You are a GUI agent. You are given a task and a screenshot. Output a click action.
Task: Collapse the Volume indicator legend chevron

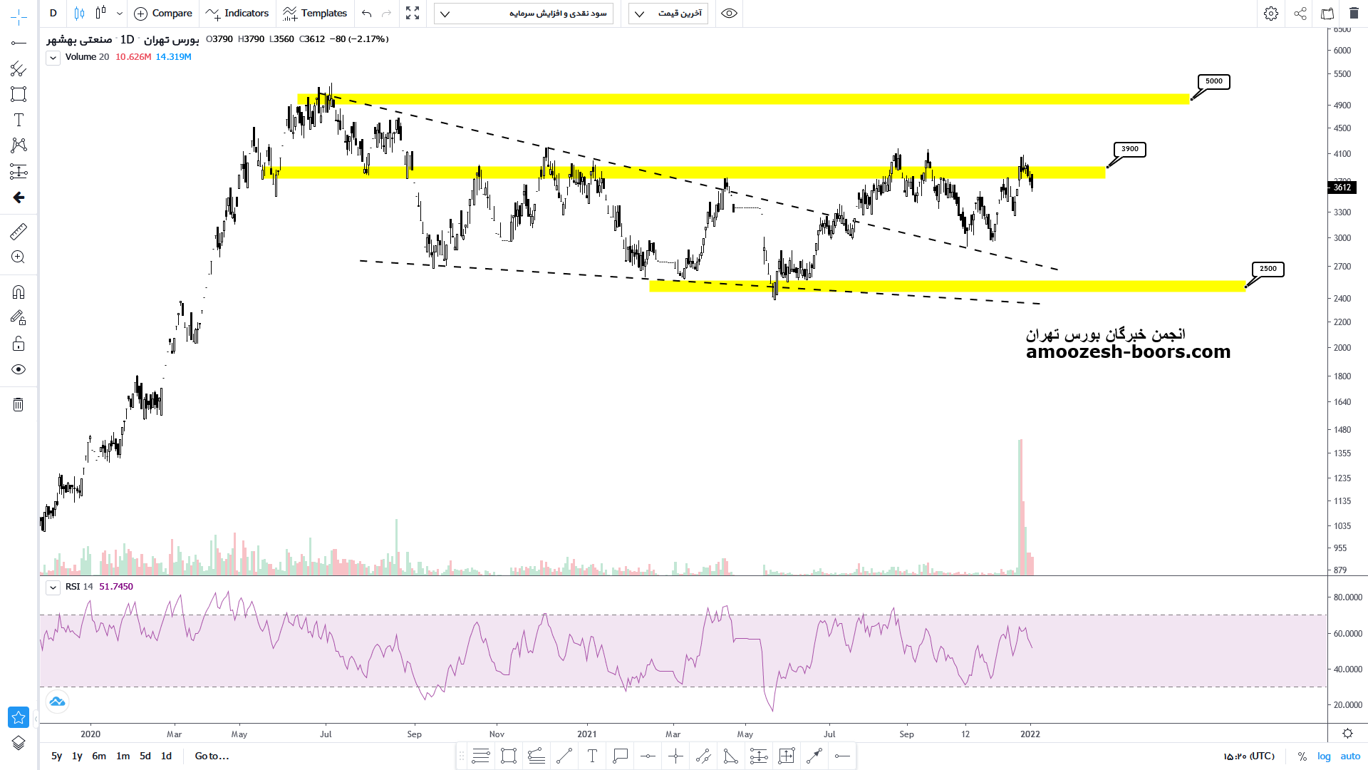pos(53,58)
